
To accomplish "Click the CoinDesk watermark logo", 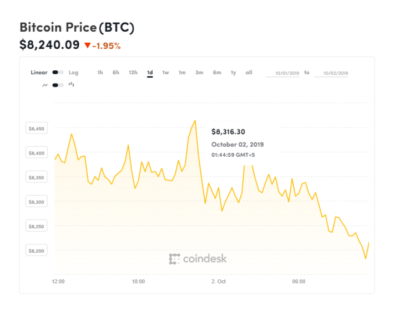I will pyautogui.click(x=198, y=259).
